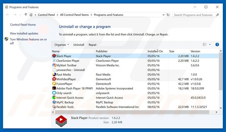Expand the view options dropdown arrow
This screenshot has width=226, height=132.
(x=210, y=44)
